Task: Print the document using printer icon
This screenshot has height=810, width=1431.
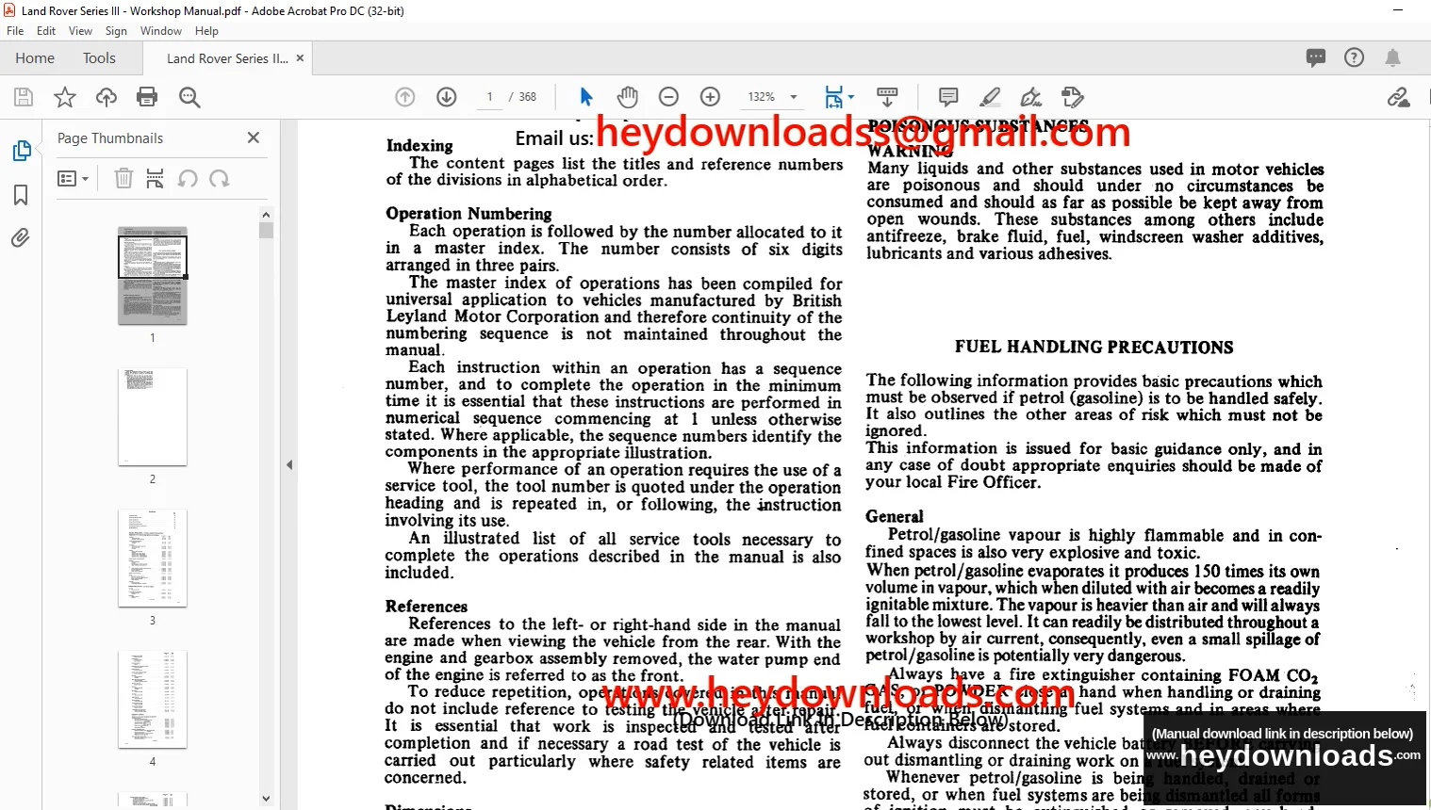Action: click(x=147, y=97)
